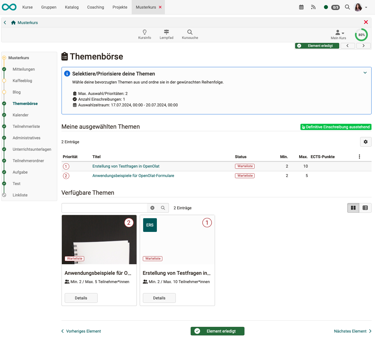Switch to the Coaching menu
Viewport: 375px width, 338px height.
(96, 7)
